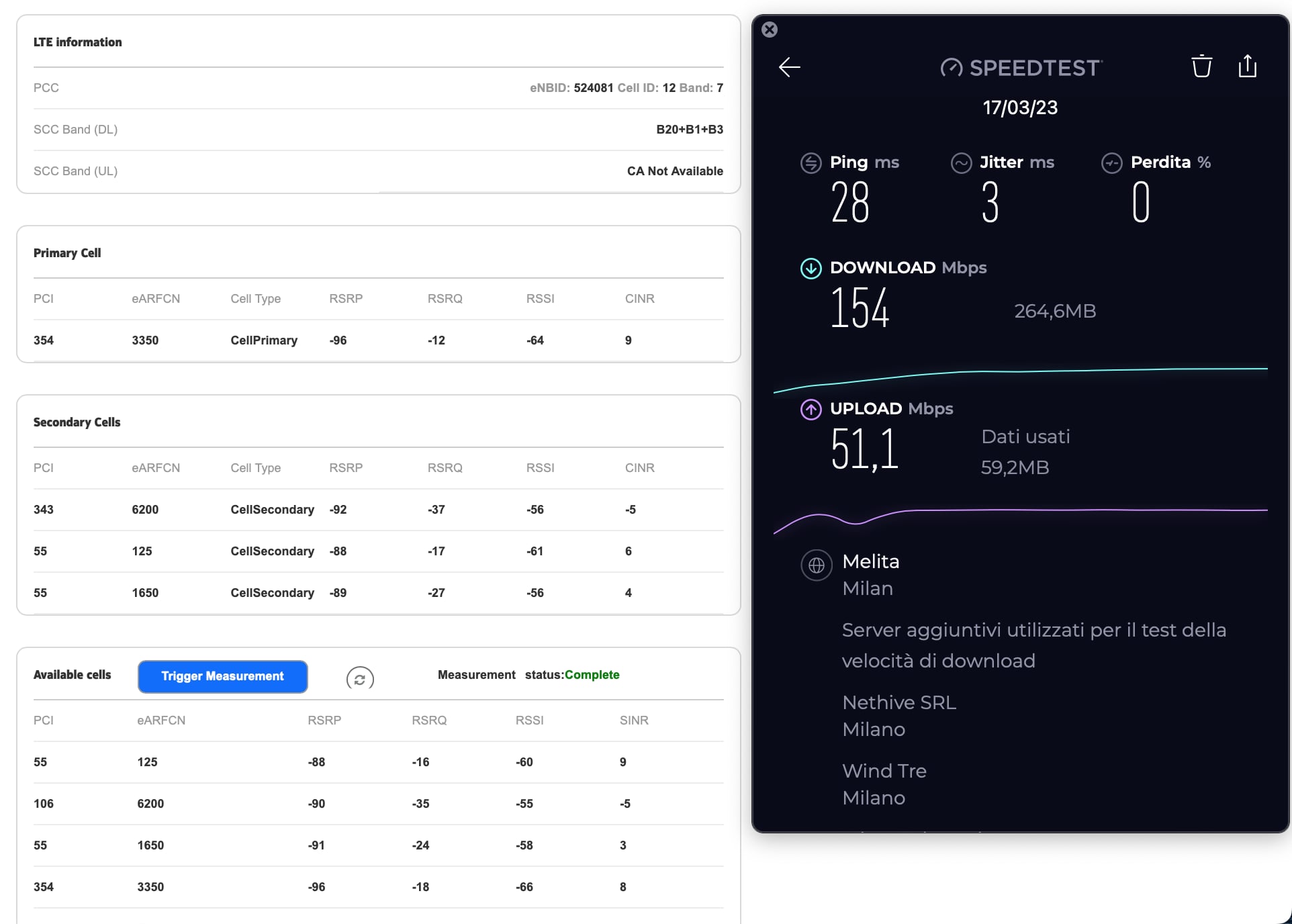This screenshot has width=1292, height=924.
Task: Start a scan with Trigger Measurement
Action: [x=222, y=676]
